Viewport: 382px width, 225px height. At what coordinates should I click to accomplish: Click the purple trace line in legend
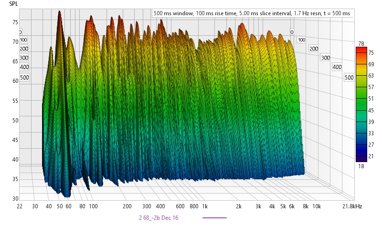tap(214, 217)
